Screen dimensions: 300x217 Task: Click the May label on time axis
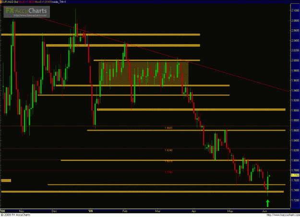(x=230, y=211)
